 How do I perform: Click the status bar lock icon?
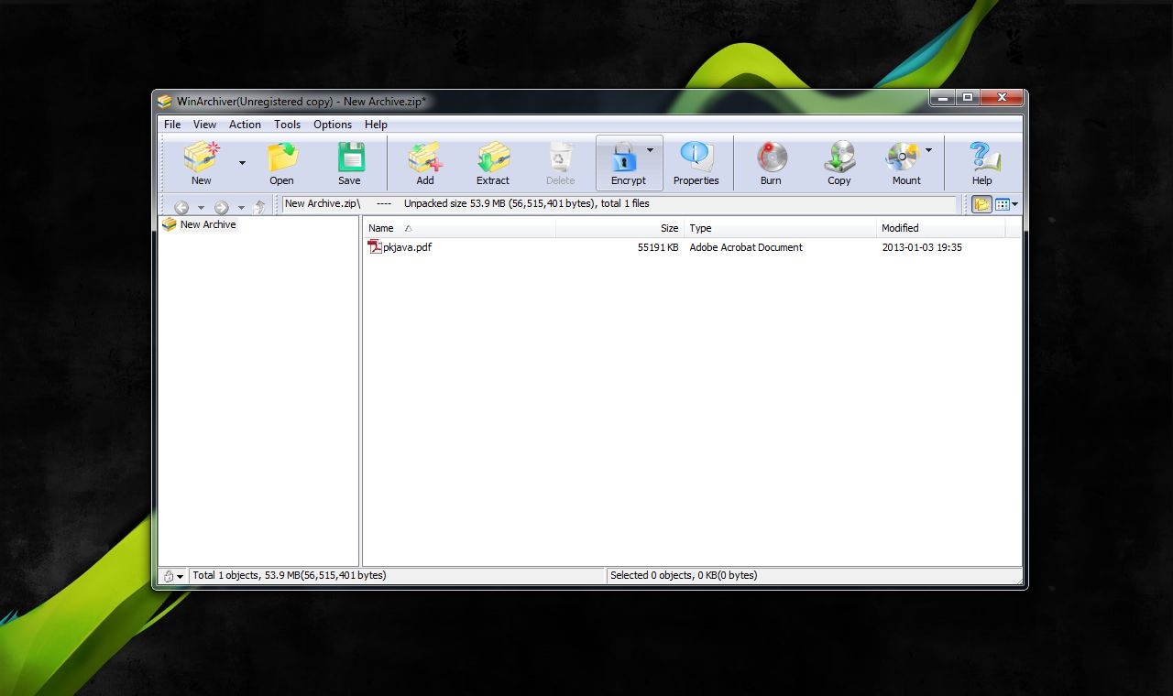coord(168,576)
